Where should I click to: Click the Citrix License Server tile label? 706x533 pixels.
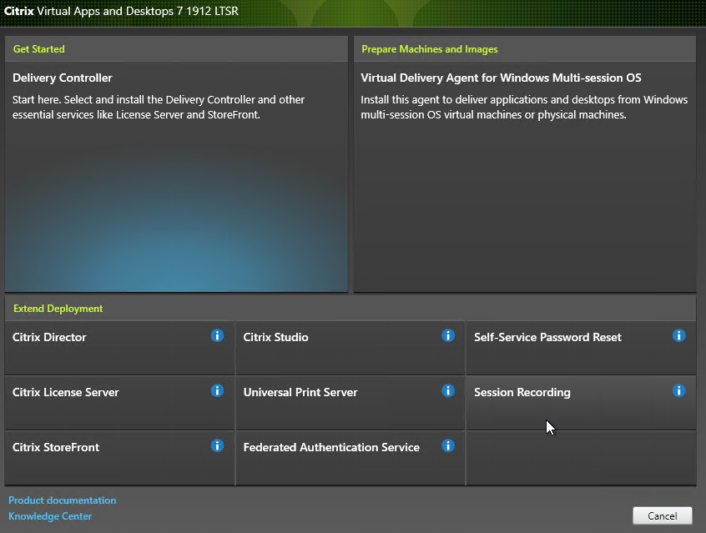(x=66, y=393)
